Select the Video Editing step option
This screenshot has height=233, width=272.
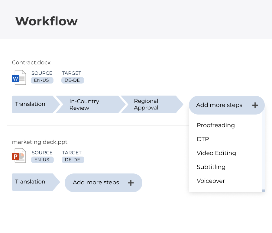(216, 153)
